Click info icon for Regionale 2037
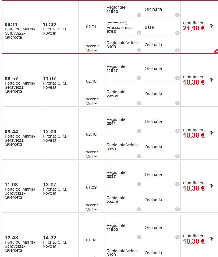The image size is (218, 257). pos(139,184)
